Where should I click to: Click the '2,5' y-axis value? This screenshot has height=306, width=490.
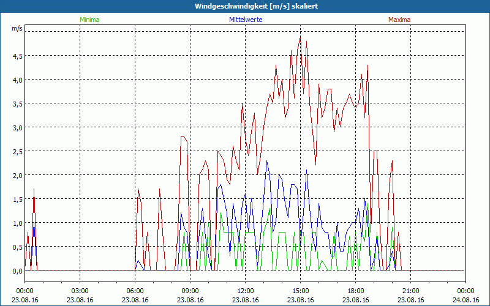coord(18,152)
